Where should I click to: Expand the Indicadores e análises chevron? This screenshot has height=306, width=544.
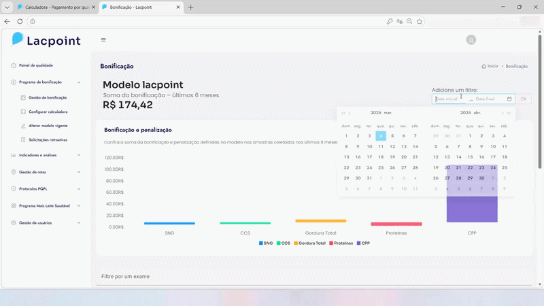[x=79, y=155]
